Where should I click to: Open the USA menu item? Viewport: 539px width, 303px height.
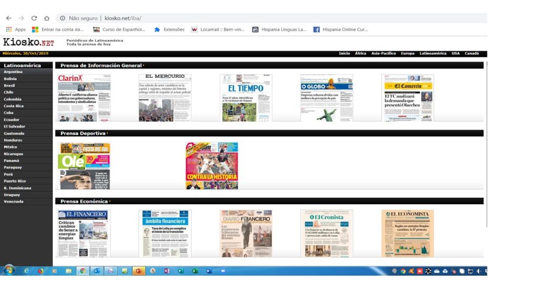[455, 54]
